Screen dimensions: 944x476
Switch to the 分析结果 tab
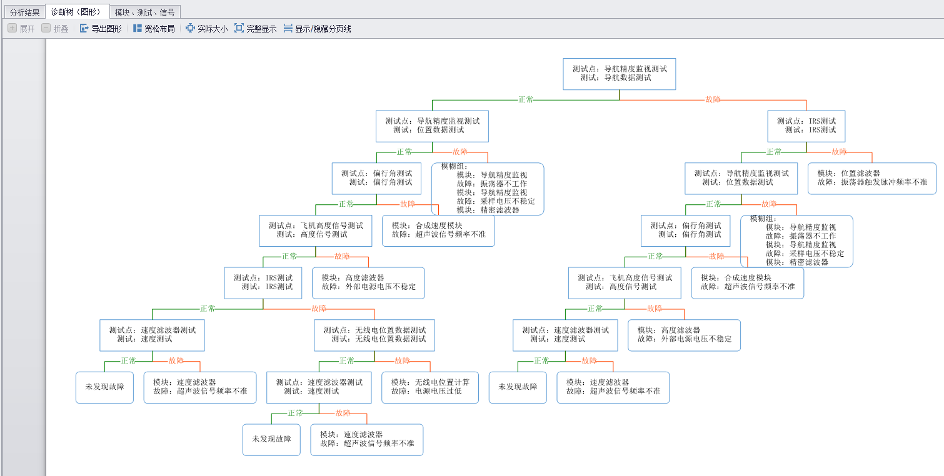pyautogui.click(x=24, y=12)
